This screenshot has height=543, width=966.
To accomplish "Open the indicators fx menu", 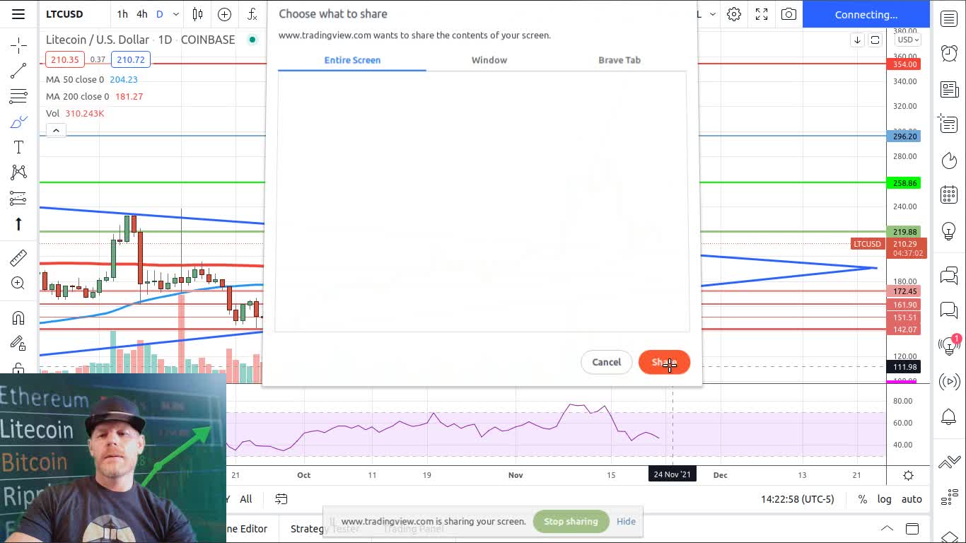I will click(252, 14).
